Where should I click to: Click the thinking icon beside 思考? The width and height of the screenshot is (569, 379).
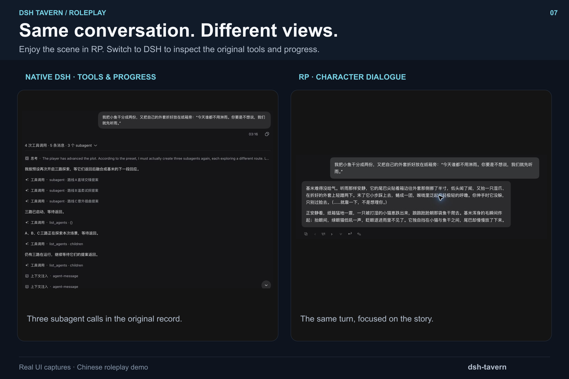pos(27,159)
